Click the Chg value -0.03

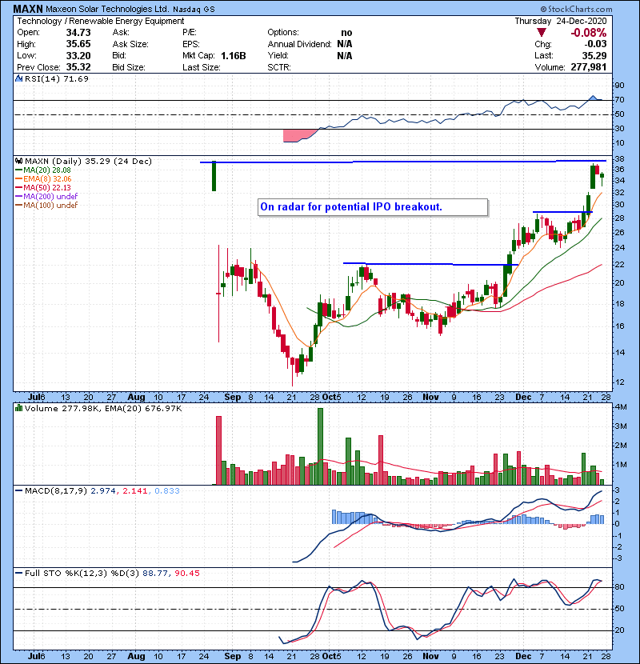595,44
